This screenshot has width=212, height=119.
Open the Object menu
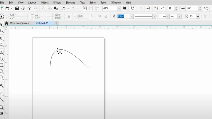[45, 3]
